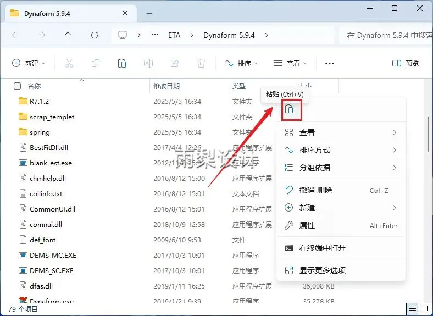Select the comnui.dll file name
The image size is (433, 316).
(46, 225)
